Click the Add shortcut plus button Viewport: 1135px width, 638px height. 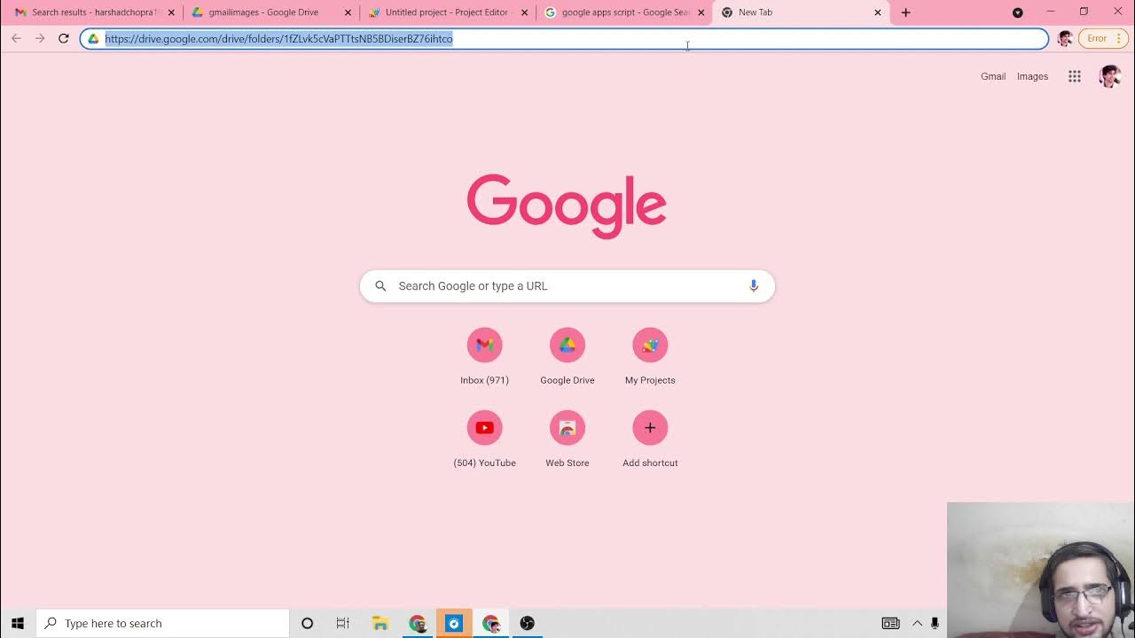point(650,428)
